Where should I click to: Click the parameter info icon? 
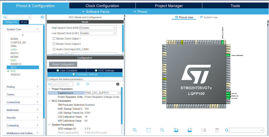[118, 84]
